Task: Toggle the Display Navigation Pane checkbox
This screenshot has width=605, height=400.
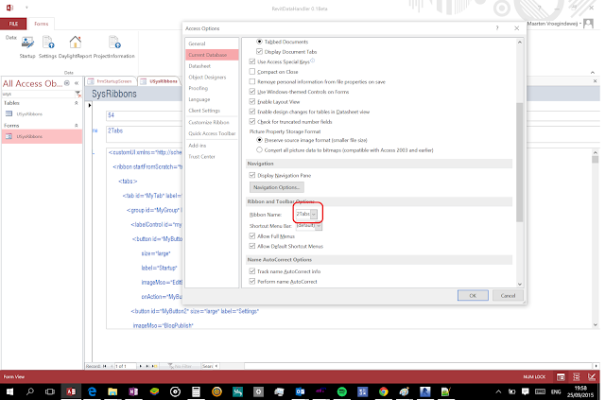Action: (x=252, y=175)
